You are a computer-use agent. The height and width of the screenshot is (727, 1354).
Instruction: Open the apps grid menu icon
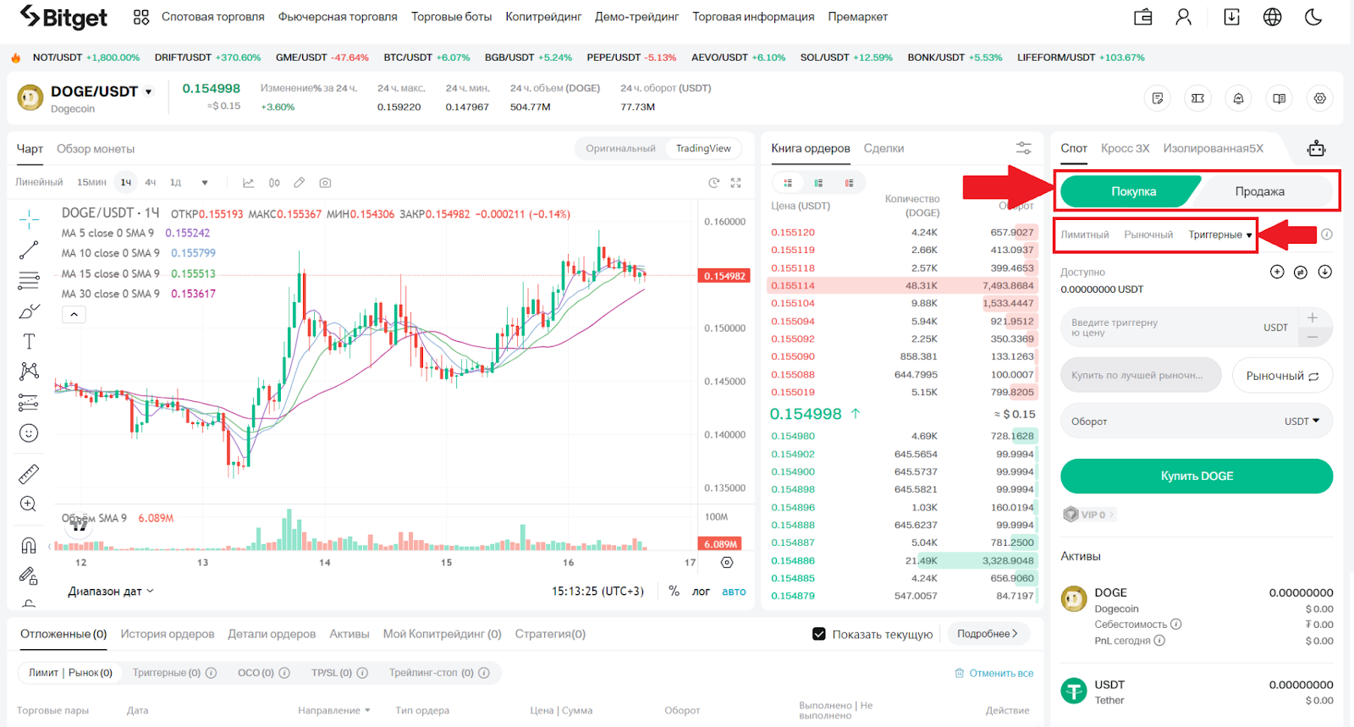tap(141, 17)
